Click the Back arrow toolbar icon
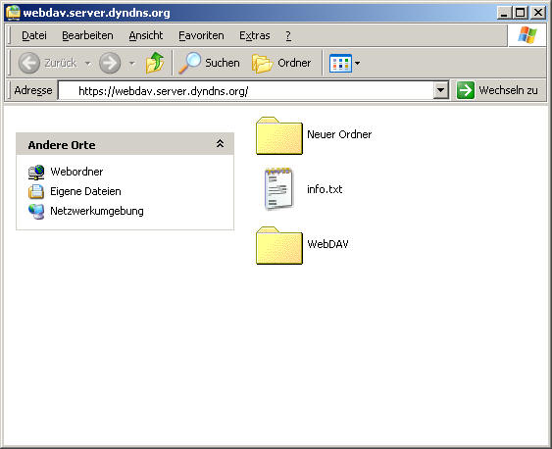 point(28,63)
